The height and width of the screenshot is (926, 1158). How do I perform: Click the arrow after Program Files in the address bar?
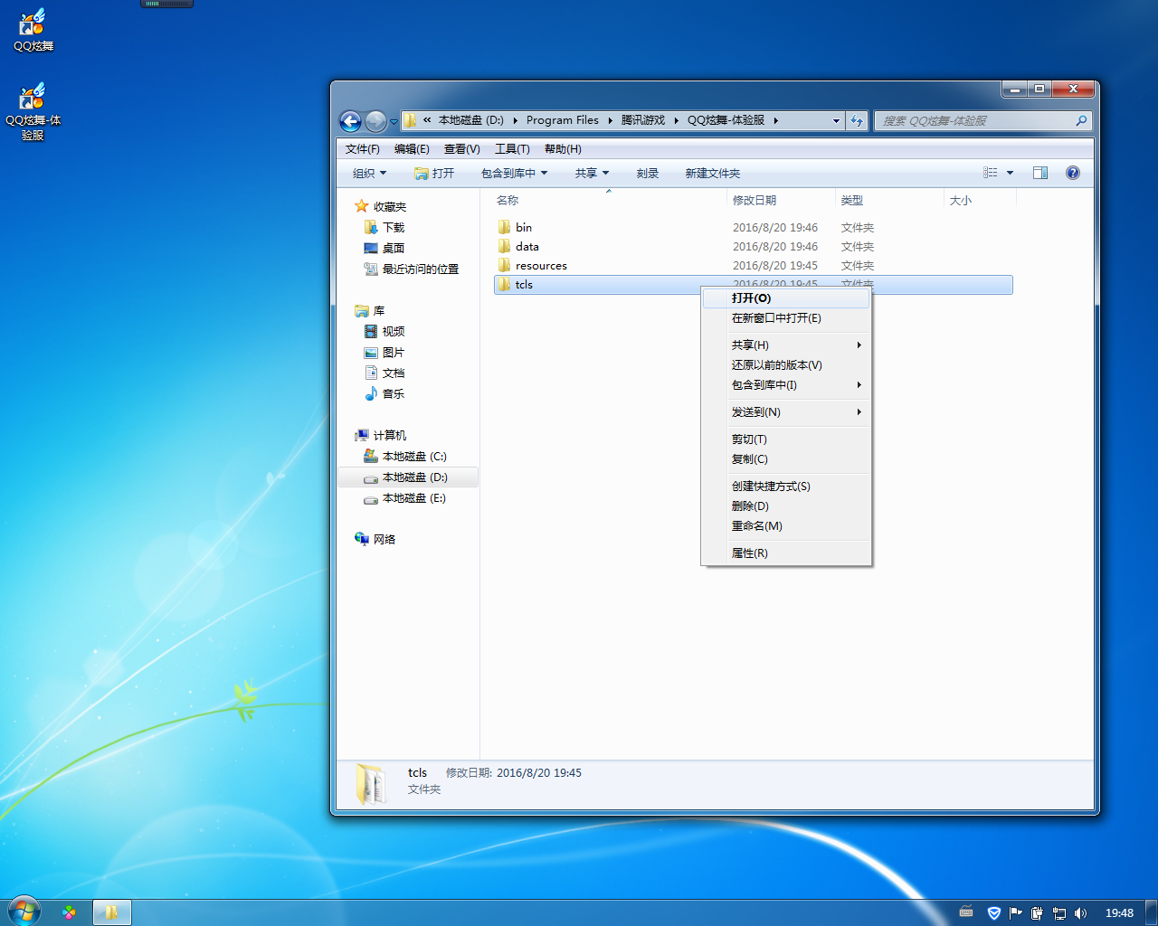(x=610, y=120)
